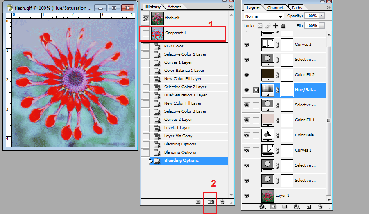Open the Normal blend mode dropdown
The width and height of the screenshot is (369, 214).
click(x=264, y=16)
